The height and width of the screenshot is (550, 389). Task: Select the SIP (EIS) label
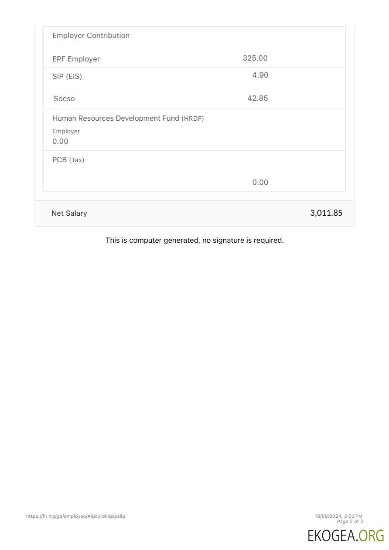[x=67, y=77]
